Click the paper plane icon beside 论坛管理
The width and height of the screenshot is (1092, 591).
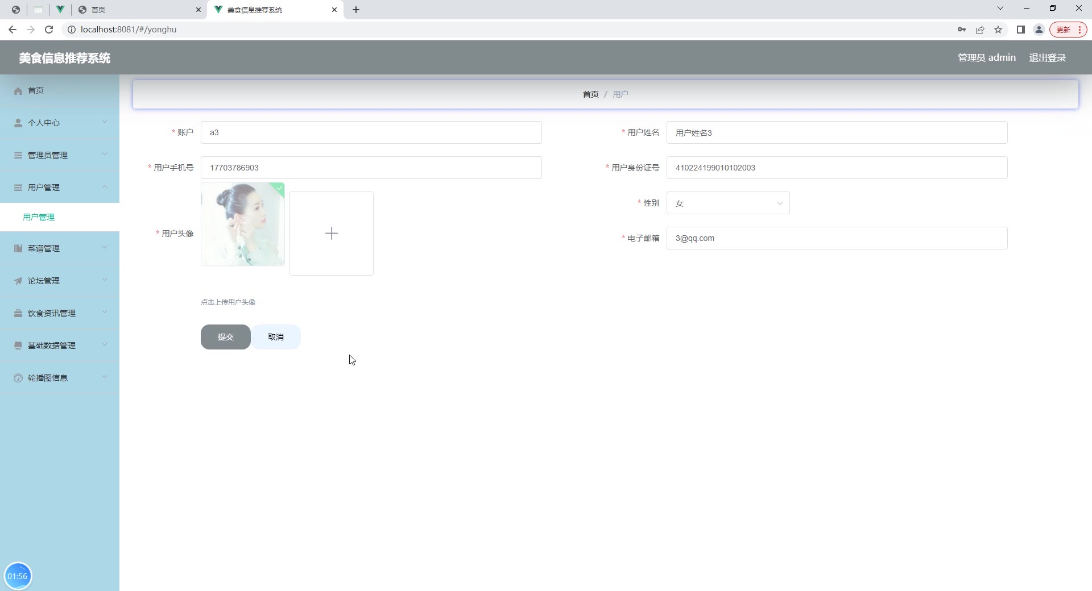point(18,281)
